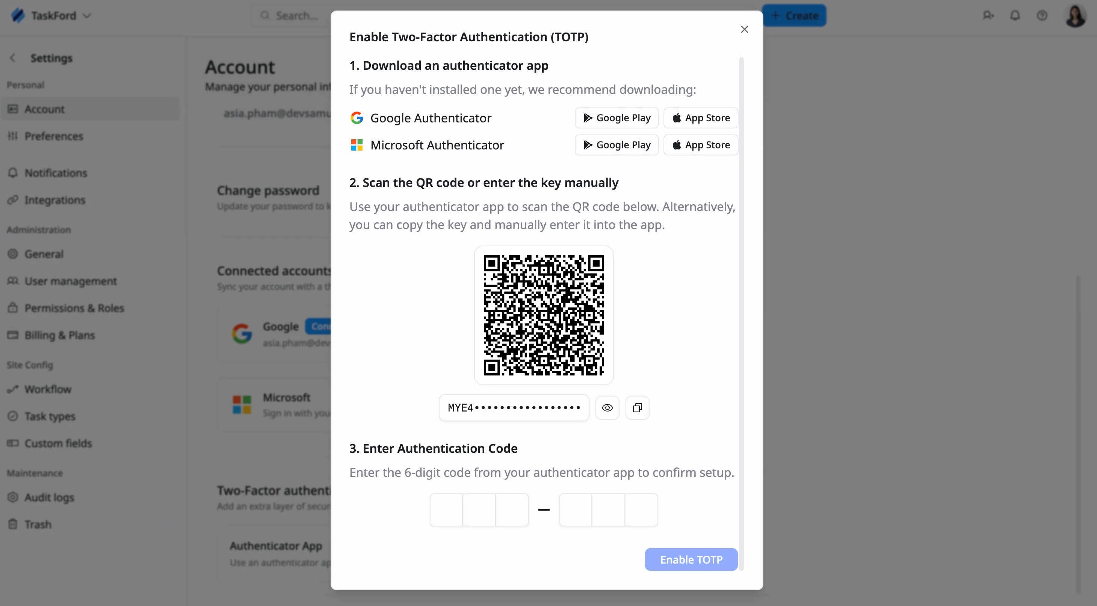Click the Account sidebar icon
This screenshot has height=606, width=1097.
pyautogui.click(x=13, y=109)
